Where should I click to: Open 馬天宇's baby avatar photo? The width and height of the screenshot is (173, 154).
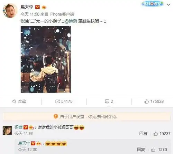[x=10, y=11]
